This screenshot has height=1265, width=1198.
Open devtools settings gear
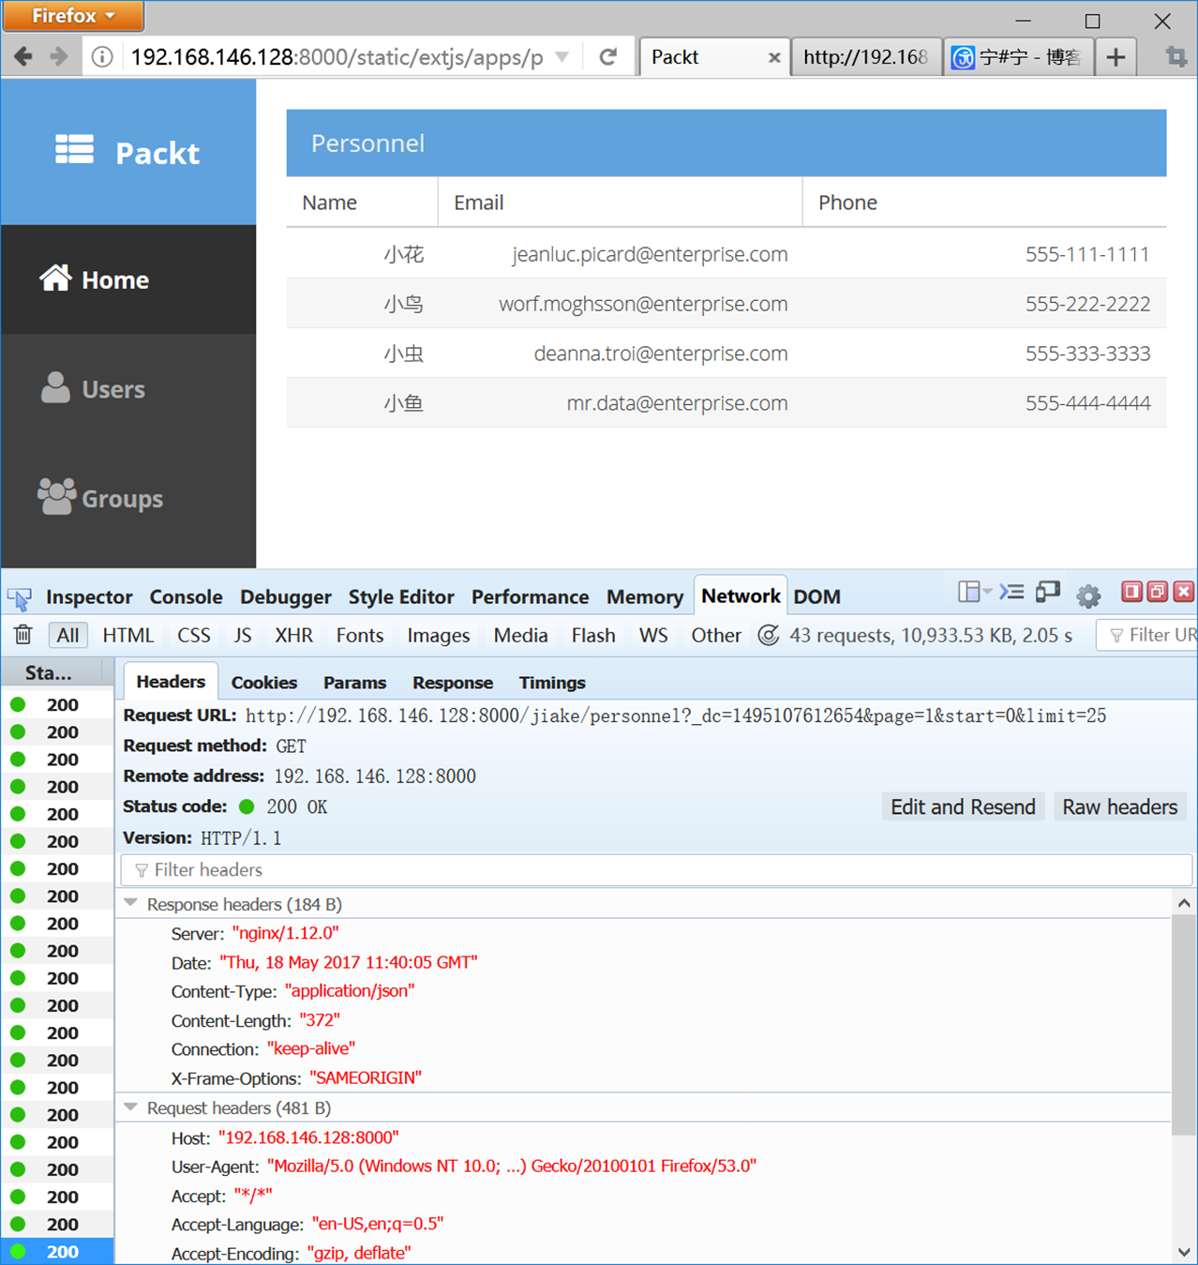coord(1088,595)
